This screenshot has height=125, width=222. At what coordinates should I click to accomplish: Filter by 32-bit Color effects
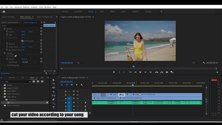pyautogui.click(x=38, y=82)
